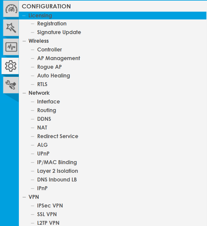
Task: Open Interface configuration
Action: [49, 102]
